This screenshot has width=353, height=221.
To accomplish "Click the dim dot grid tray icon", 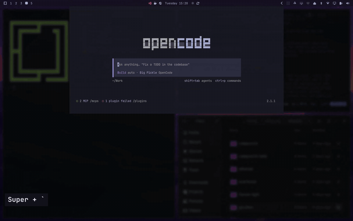I will [288, 3].
